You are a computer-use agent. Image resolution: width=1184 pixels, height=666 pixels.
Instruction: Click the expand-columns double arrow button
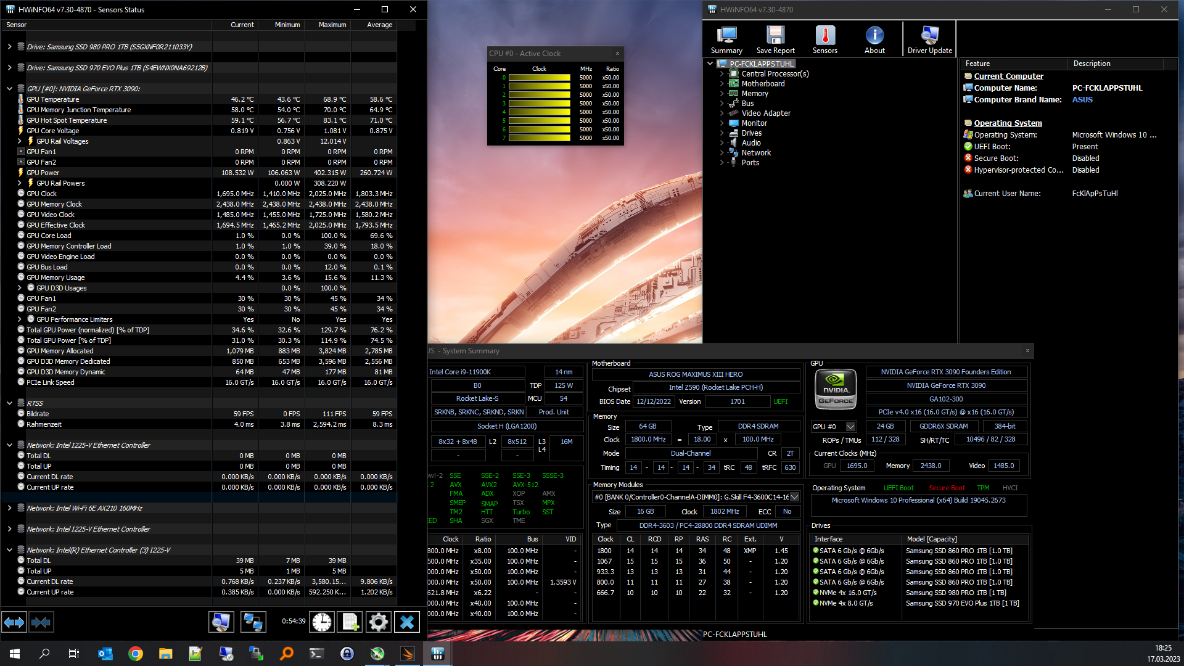coord(14,622)
